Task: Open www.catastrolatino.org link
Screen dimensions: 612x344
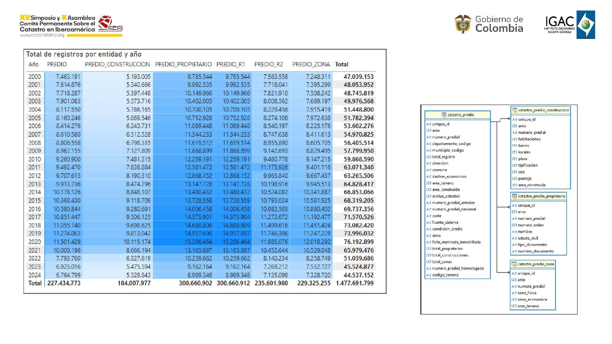Action: [x=42, y=35]
